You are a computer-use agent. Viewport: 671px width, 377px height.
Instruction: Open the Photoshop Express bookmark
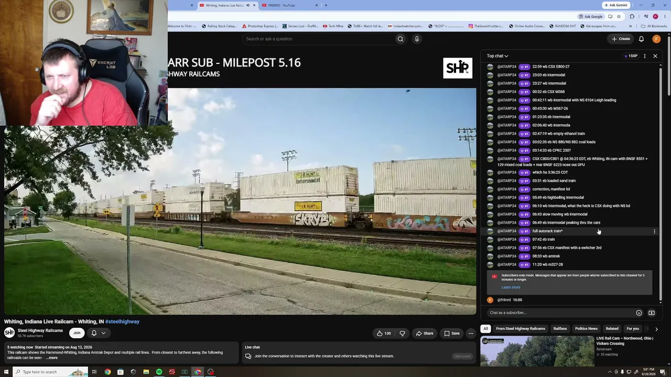click(x=259, y=26)
